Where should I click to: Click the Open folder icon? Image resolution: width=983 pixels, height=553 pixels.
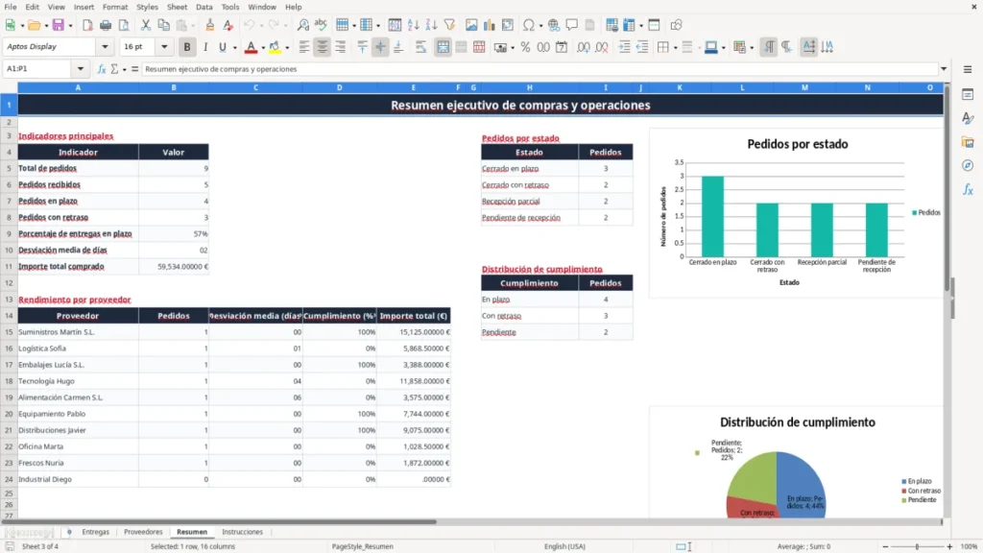coord(34,25)
